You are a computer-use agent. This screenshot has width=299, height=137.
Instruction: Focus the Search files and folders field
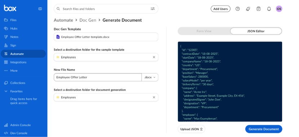pyautogui.click(x=106, y=9)
